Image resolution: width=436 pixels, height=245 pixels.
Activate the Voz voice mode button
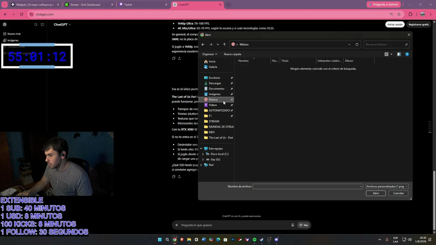pos(304,225)
